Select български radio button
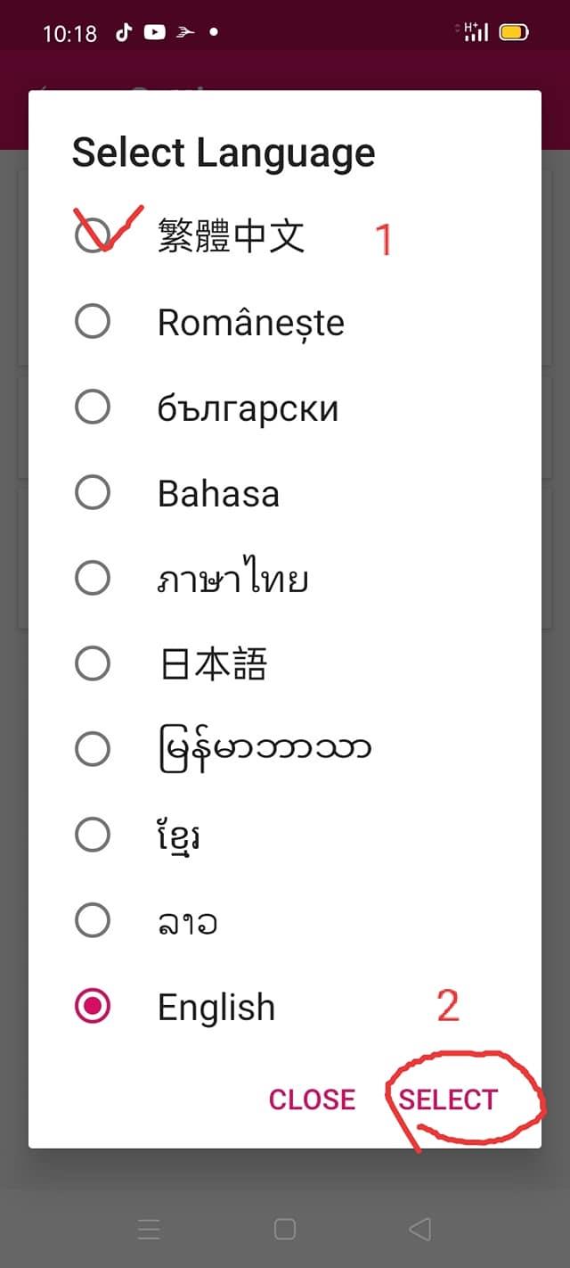 tap(93, 408)
